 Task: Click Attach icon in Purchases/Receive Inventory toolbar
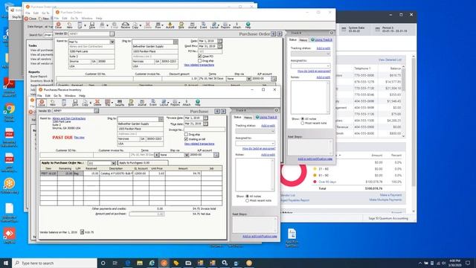(187, 103)
